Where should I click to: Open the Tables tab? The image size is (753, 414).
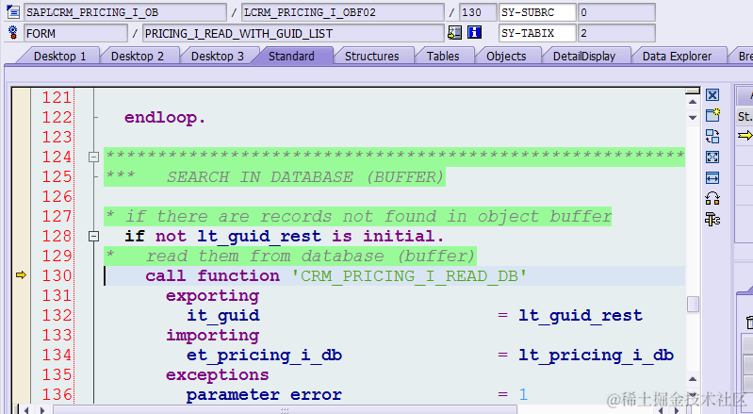[x=443, y=57]
